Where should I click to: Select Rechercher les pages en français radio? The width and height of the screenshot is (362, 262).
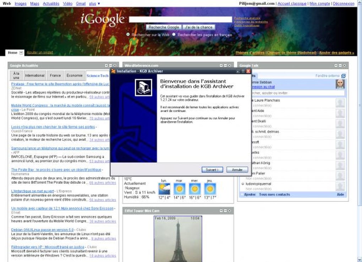[174, 35]
